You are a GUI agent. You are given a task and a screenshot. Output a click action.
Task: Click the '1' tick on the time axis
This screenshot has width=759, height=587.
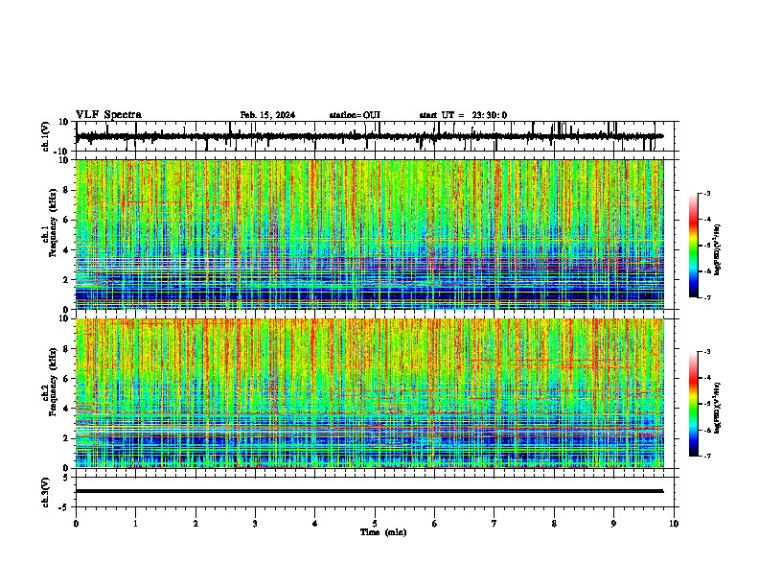click(x=135, y=524)
